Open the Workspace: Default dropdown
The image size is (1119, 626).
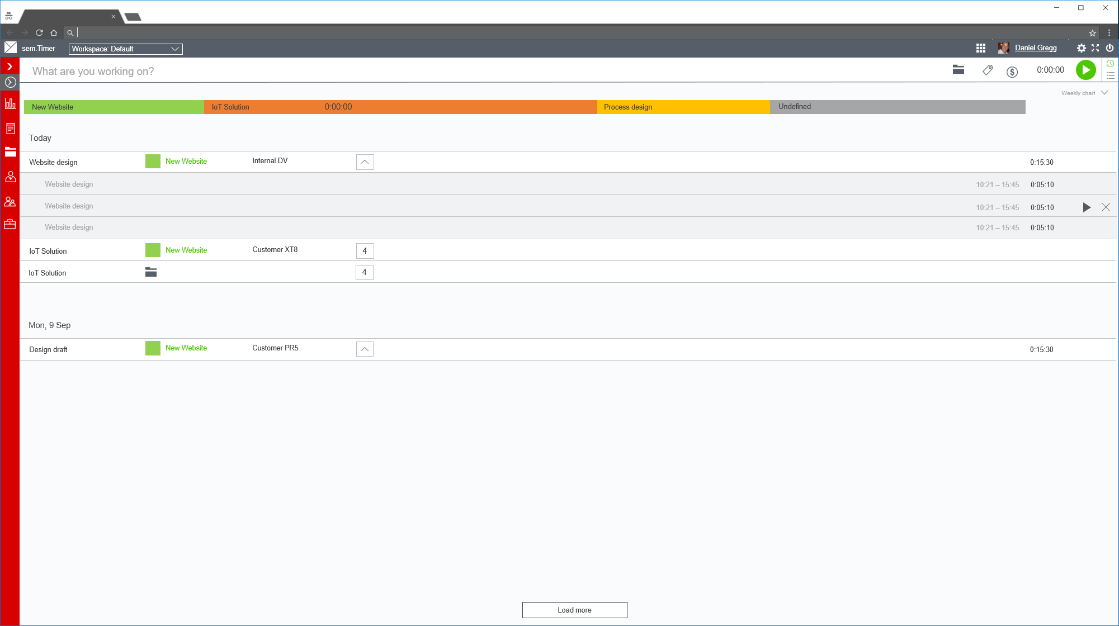tap(125, 49)
